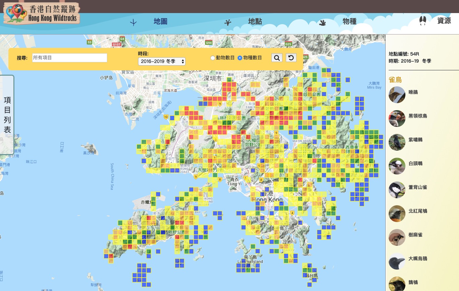Open the 地點 locations menu
The width and height of the screenshot is (459, 291).
[x=255, y=22]
